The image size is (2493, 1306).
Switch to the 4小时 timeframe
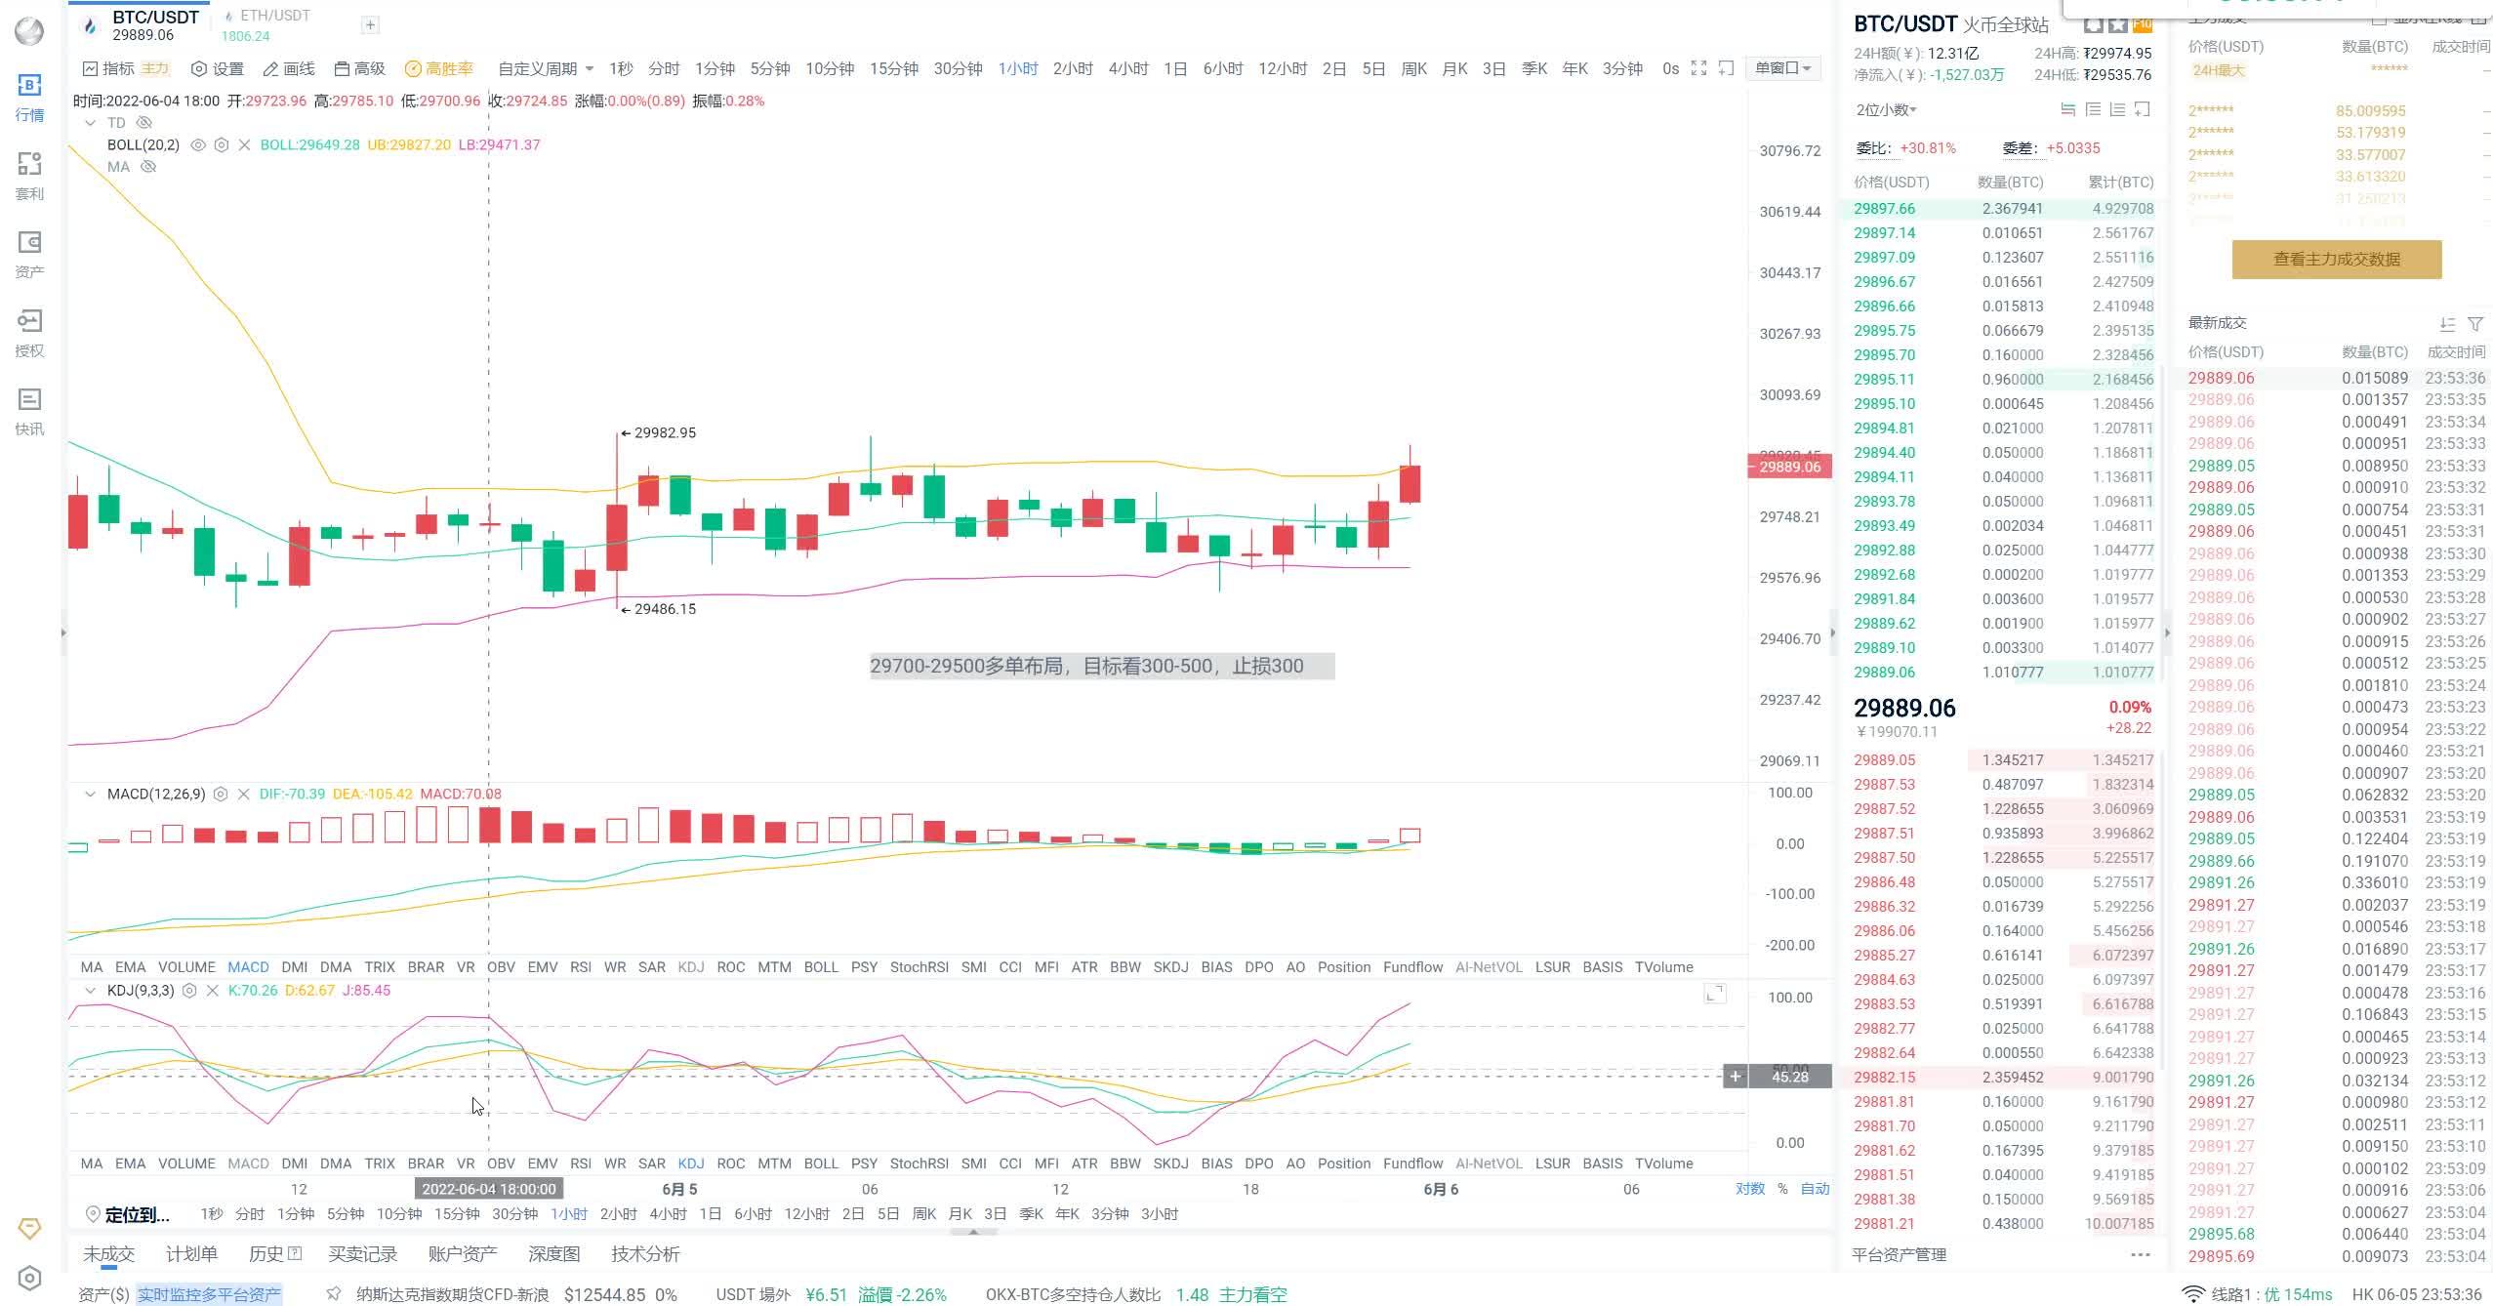pyautogui.click(x=1128, y=68)
